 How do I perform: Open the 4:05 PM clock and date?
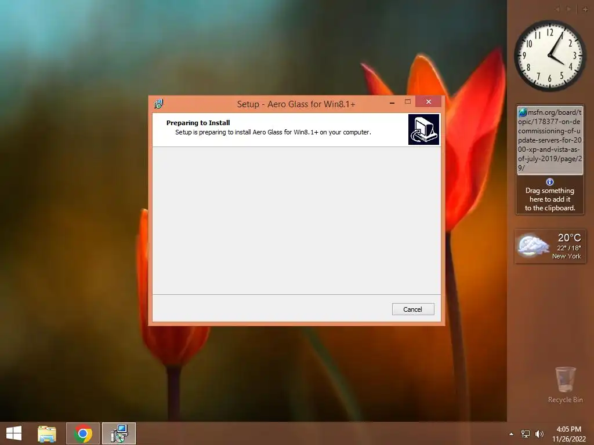[568, 434]
